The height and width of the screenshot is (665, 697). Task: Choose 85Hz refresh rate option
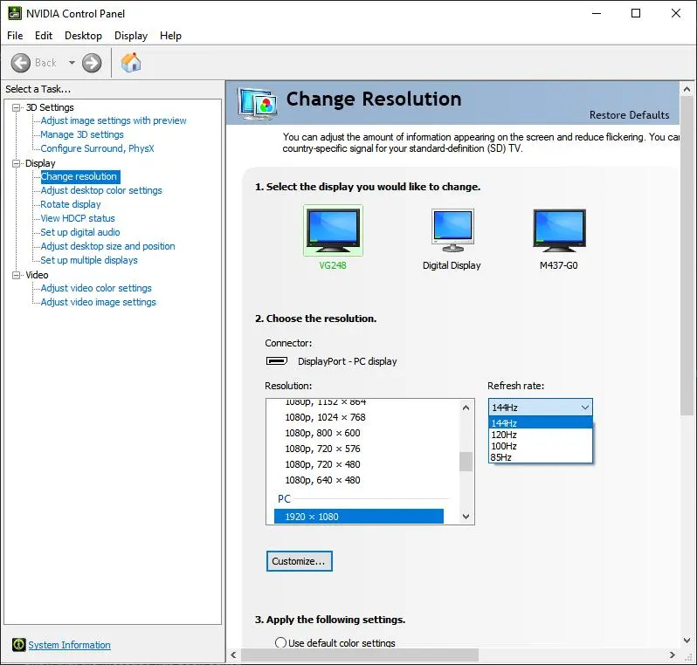click(x=540, y=457)
